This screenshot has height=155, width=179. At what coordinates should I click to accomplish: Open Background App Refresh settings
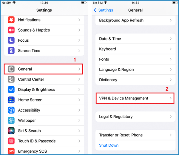tap(135, 20)
